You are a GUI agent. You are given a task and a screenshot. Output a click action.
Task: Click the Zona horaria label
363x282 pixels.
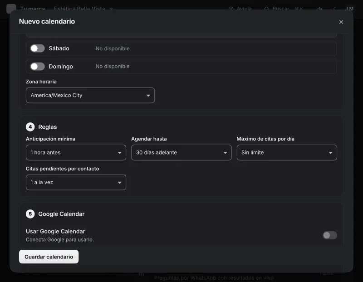41,82
